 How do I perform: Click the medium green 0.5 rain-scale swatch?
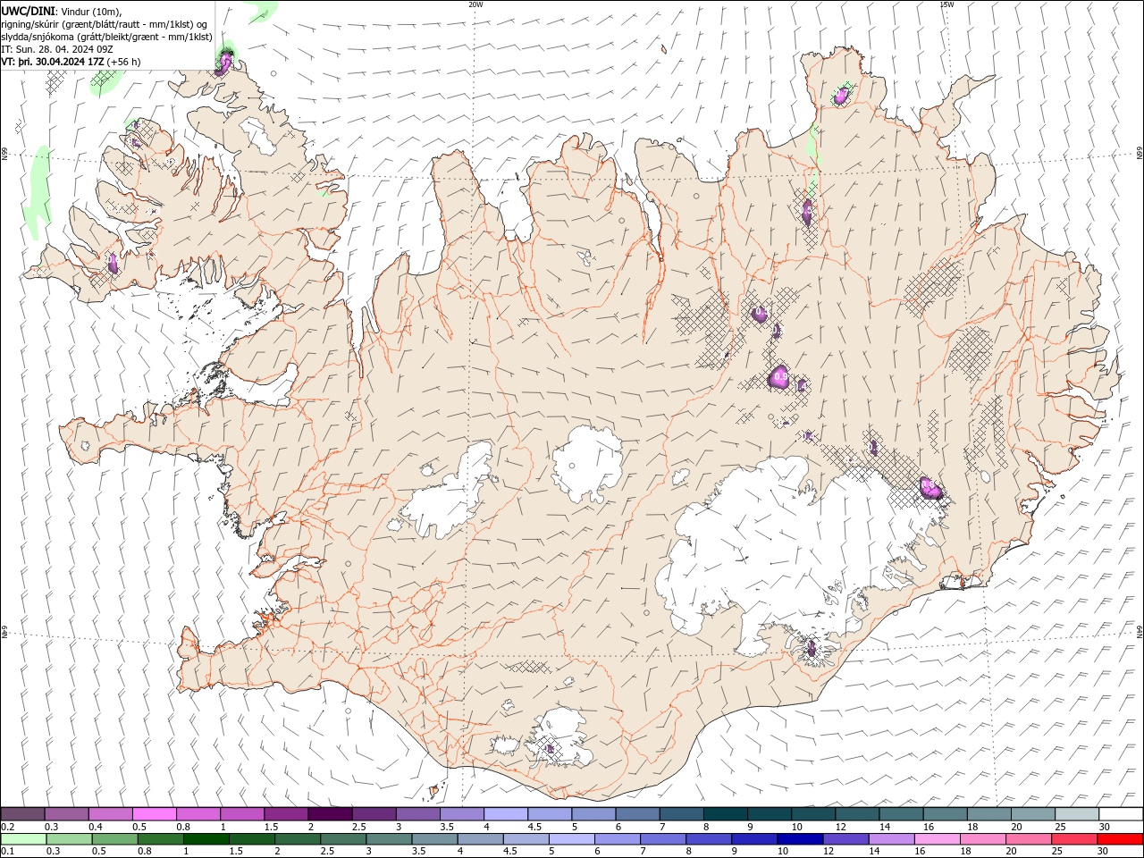(115, 838)
